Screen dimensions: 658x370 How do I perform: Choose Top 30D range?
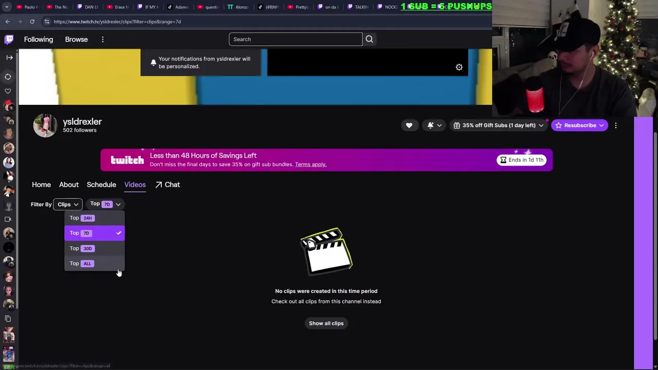(95, 248)
